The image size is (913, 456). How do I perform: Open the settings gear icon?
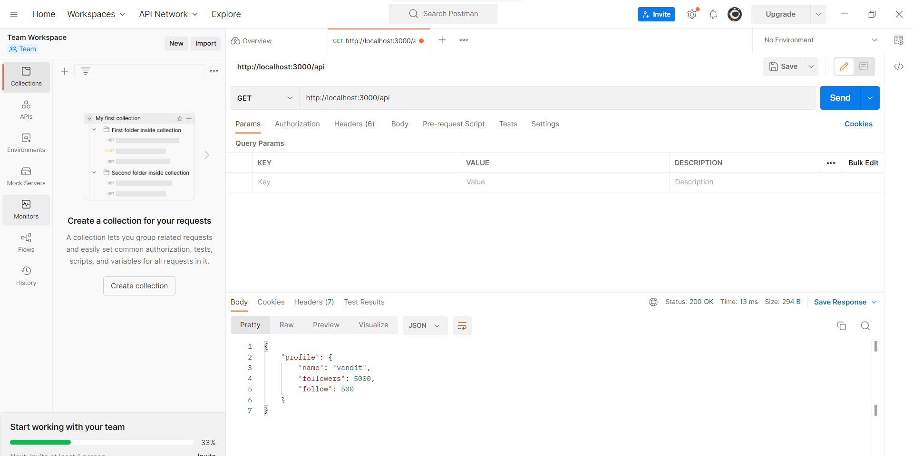point(692,14)
